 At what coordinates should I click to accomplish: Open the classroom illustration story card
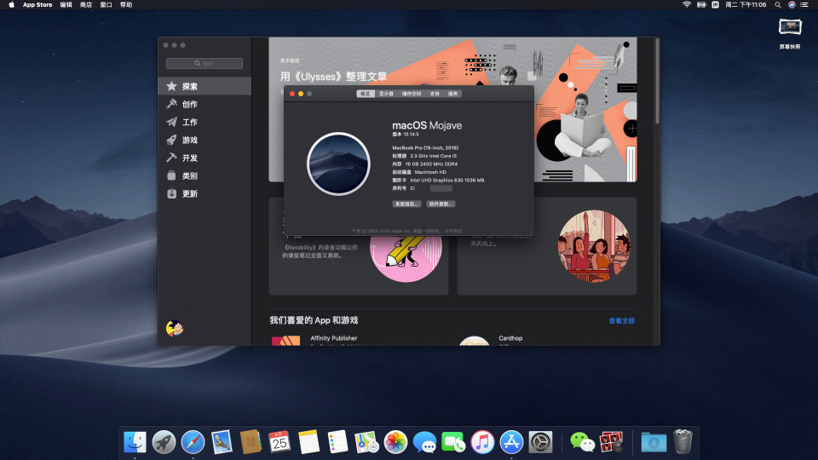point(547,246)
